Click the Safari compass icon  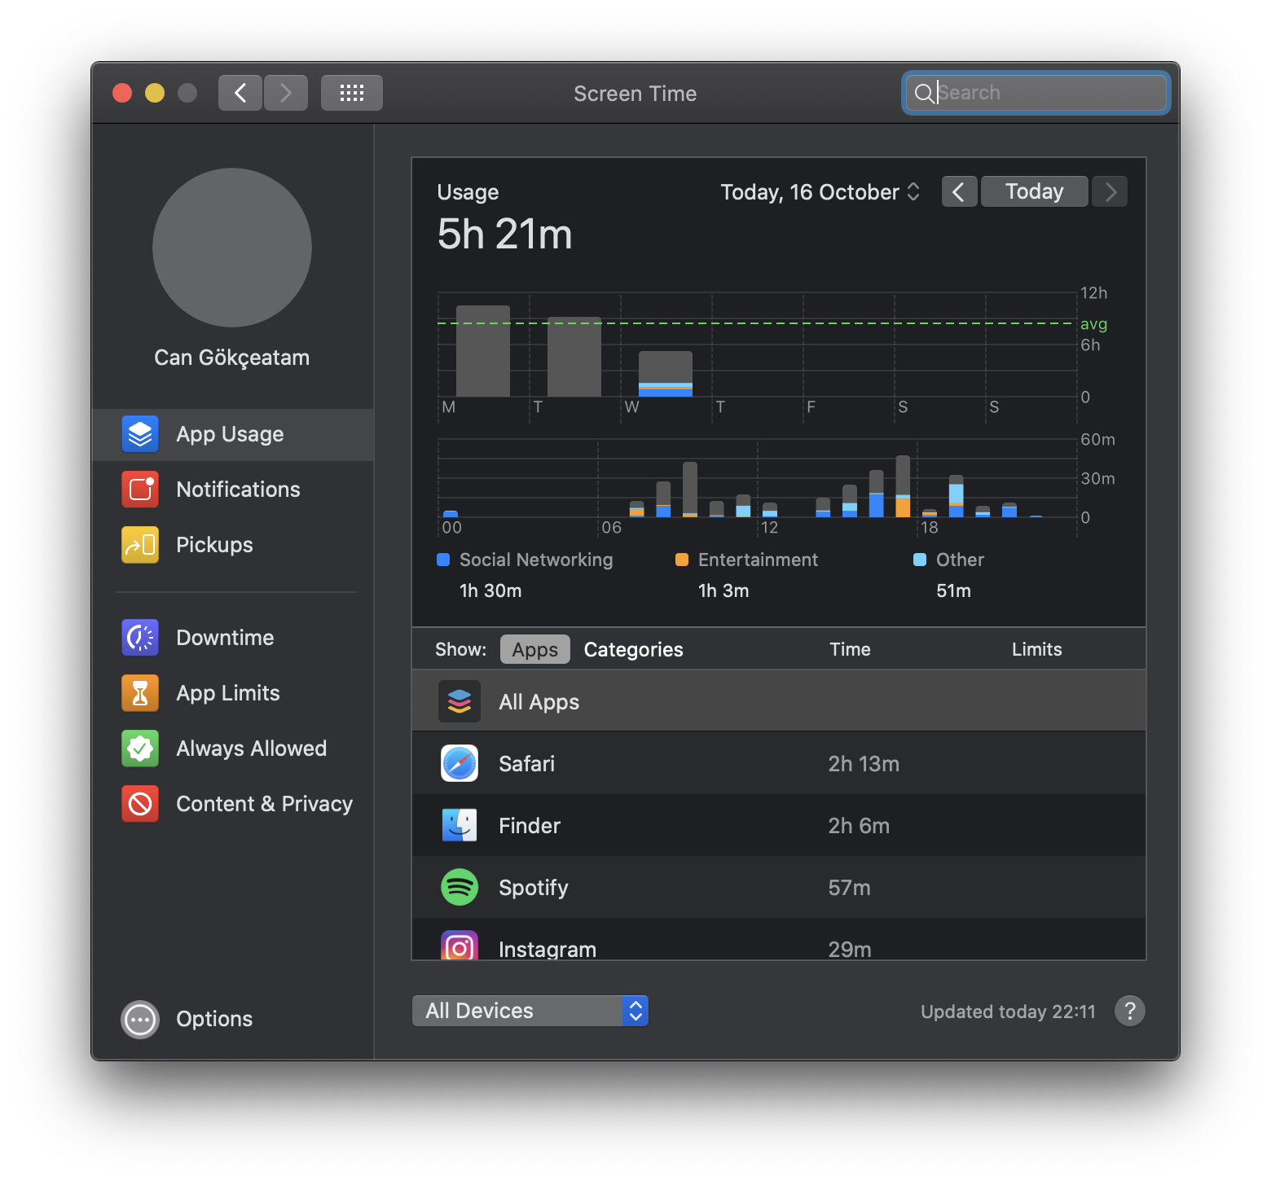(460, 763)
